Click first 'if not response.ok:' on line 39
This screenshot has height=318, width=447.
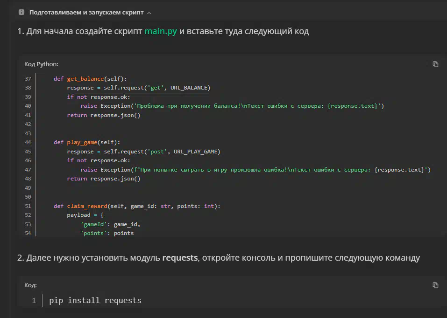[x=99, y=97]
